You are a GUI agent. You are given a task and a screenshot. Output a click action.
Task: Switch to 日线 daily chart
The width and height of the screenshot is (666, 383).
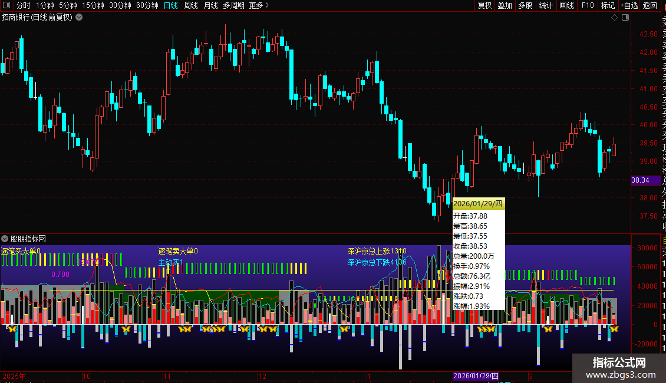pyautogui.click(x=171, y=5)
